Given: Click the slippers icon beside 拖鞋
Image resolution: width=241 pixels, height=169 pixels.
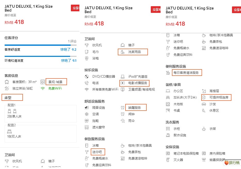Looking at the screenshot, I should tap(87, 121).
